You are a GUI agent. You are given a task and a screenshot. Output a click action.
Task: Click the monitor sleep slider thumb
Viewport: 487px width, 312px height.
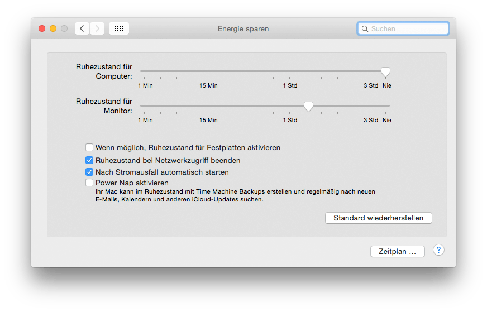308,107
